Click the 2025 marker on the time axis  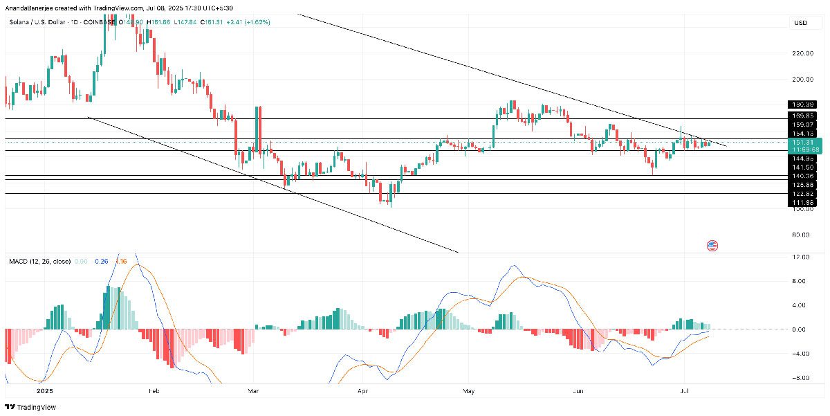(x=45, y=390)
